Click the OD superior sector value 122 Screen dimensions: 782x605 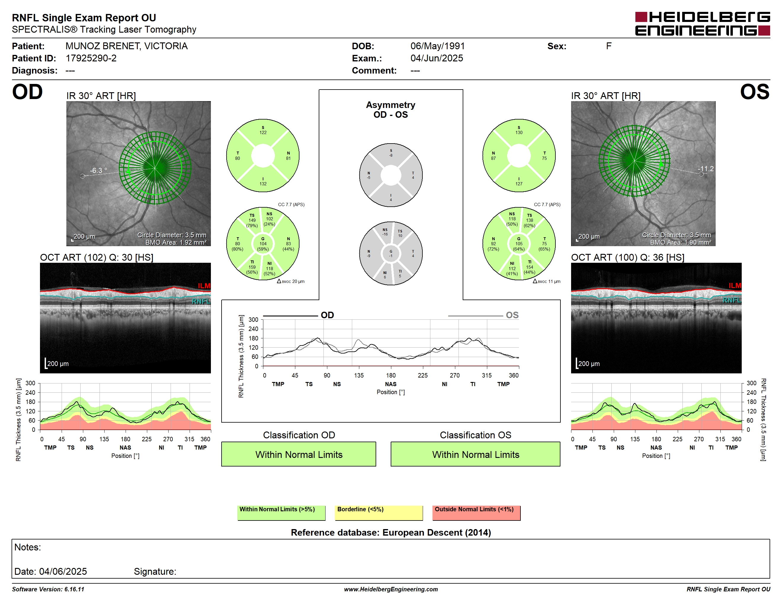(x=263, y=132)
